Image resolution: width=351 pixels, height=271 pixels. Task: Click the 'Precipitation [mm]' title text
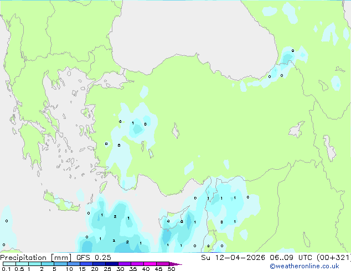coord(36,258)
